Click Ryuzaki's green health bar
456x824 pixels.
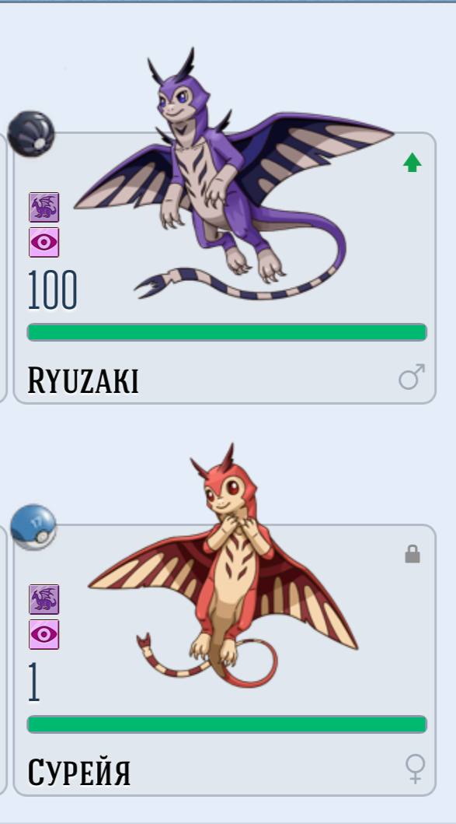[x=227, y=333]
